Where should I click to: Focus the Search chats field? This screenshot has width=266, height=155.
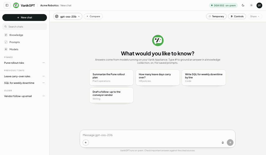[24, 27]
